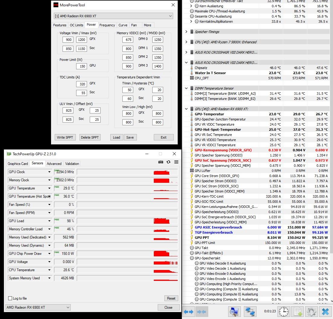This screenshot has width=333, height=319.
Task: Click thermometer icon beside Water In T Sensor
Action: point(192,73)
